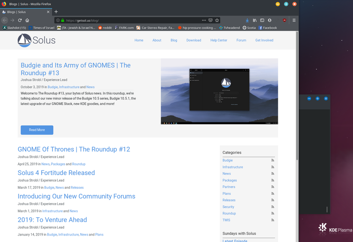Open the Slashdot bookmark in bookmarks bar
The height and width of the screenshot is (242, 353).
click(14, 27)
